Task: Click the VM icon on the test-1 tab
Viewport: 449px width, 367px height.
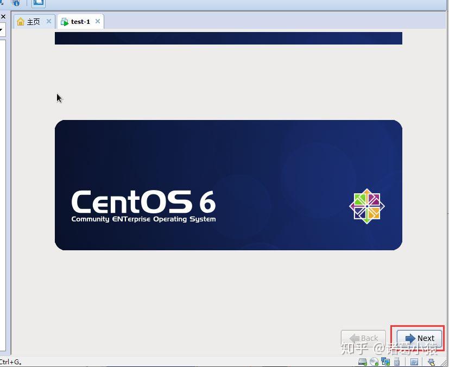Action: tap(65, 22)
